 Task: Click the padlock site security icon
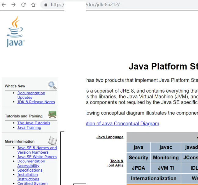46,5
